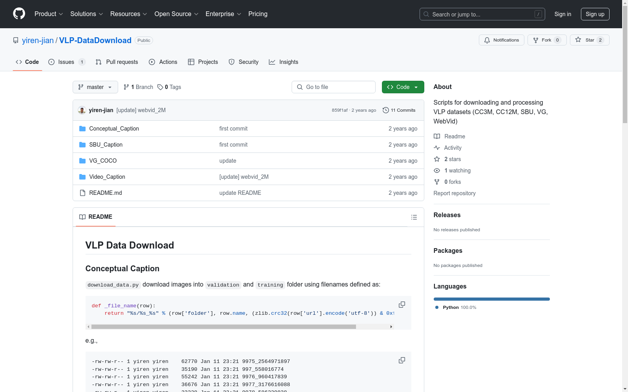Open the GitHub homepage logo

[19, 14]
